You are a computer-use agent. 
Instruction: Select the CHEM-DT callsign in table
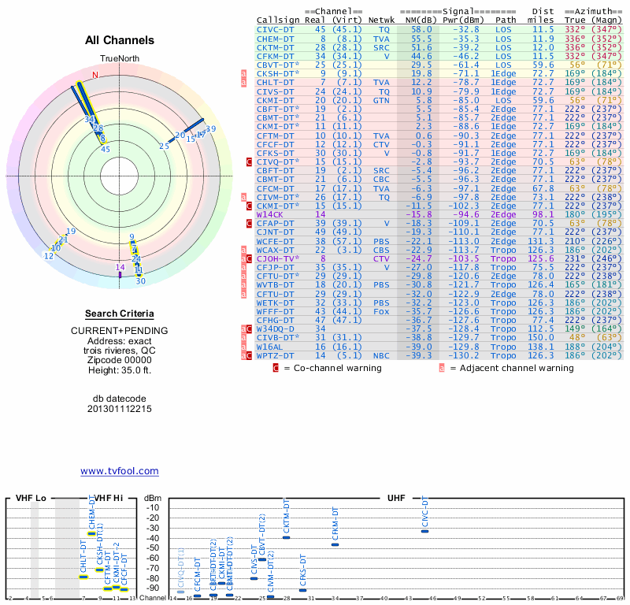click(x=275, y=38)
